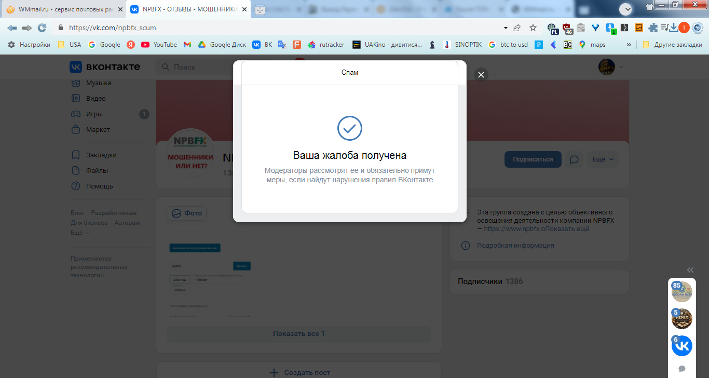Screen dimensions: 709x378
Task: Open the profile avatar menu in VK header
Action: [x=611, y=66]
